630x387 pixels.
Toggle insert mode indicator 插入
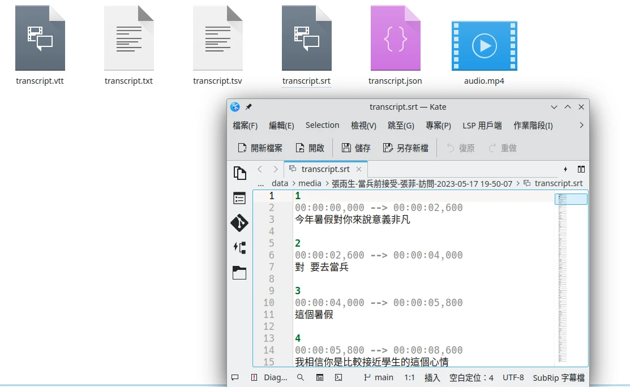pos(432,377)
